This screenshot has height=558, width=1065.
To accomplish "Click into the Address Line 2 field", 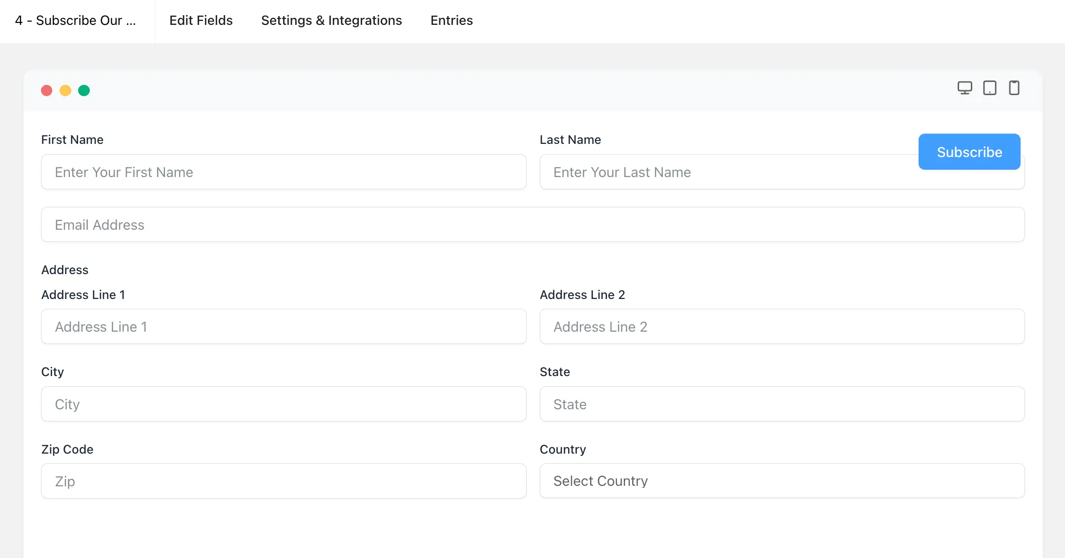I will (782, 326).
